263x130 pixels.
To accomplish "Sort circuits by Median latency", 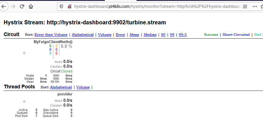I will [150, 35].
